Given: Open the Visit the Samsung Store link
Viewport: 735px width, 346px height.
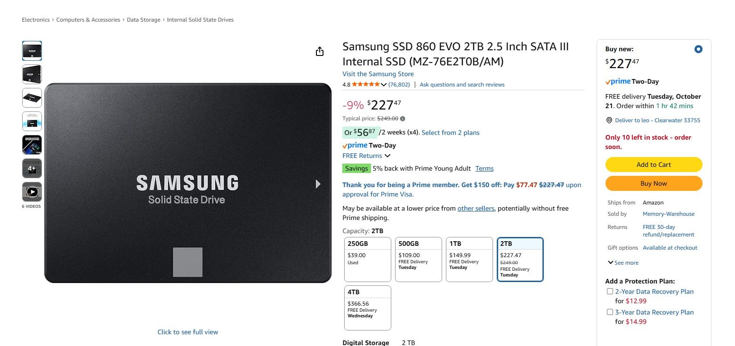Looking at the screenshot, I should (378, 74).
